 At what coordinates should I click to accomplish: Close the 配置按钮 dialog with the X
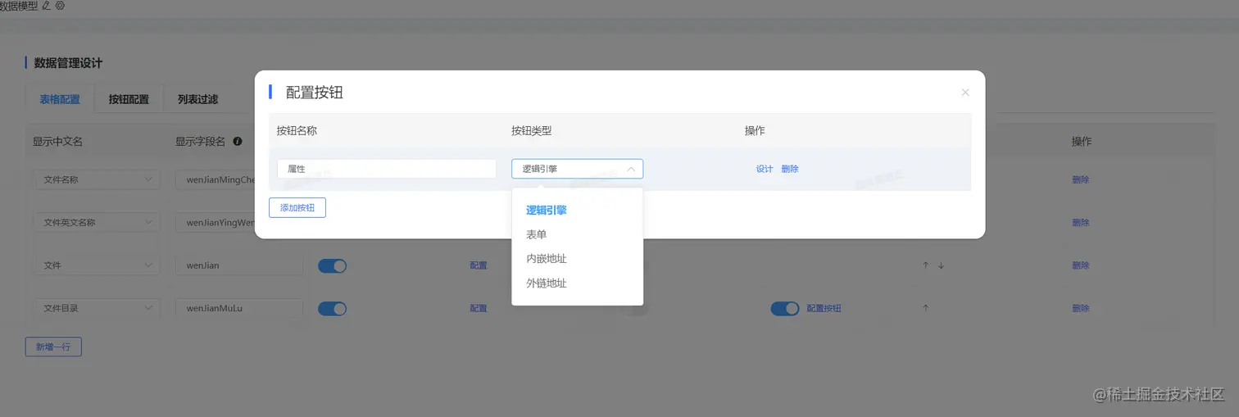pyautogui.click(x=965, y=93)
